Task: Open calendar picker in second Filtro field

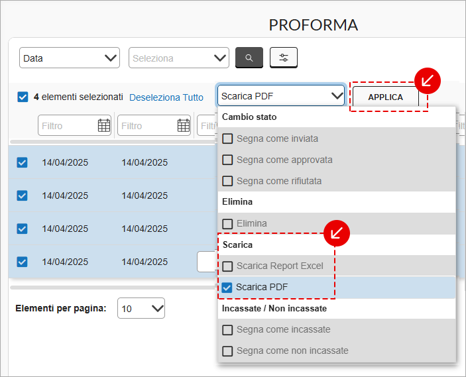Action: tap(184, 125)
